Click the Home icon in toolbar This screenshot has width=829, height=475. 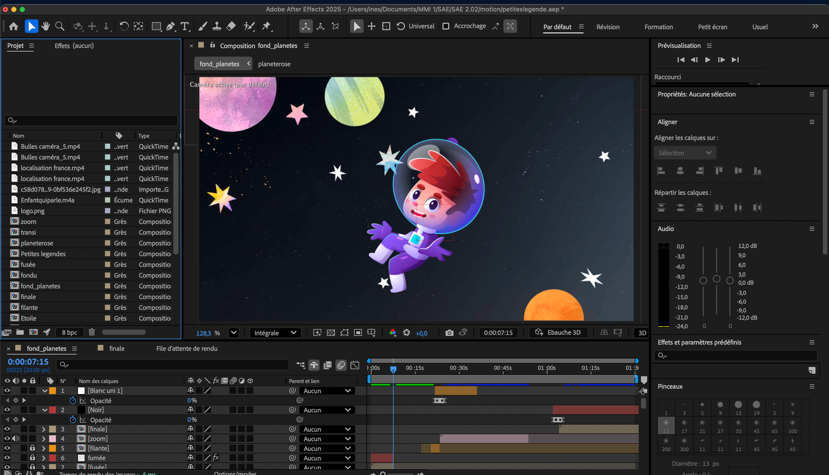click(x=13, y=26)
